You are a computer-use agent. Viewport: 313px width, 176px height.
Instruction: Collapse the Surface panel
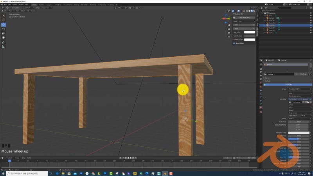click(x=268, y=81)
